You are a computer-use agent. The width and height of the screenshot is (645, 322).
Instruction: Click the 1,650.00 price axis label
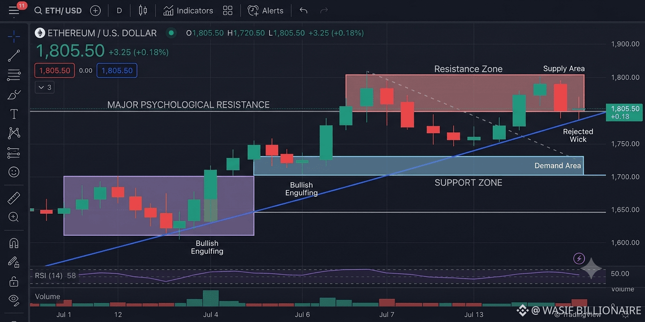[625, 209]
